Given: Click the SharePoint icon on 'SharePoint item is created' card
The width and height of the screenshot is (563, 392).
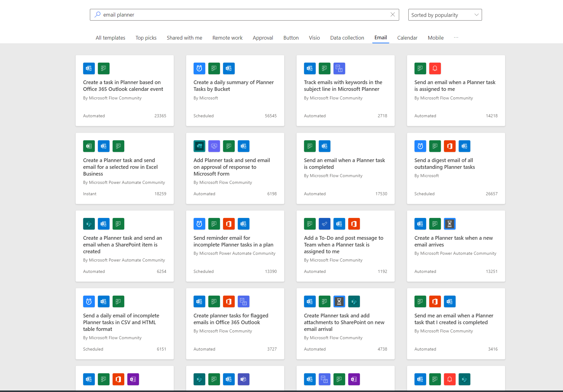Looking at the screenshot, I should [x=89, y=224].
